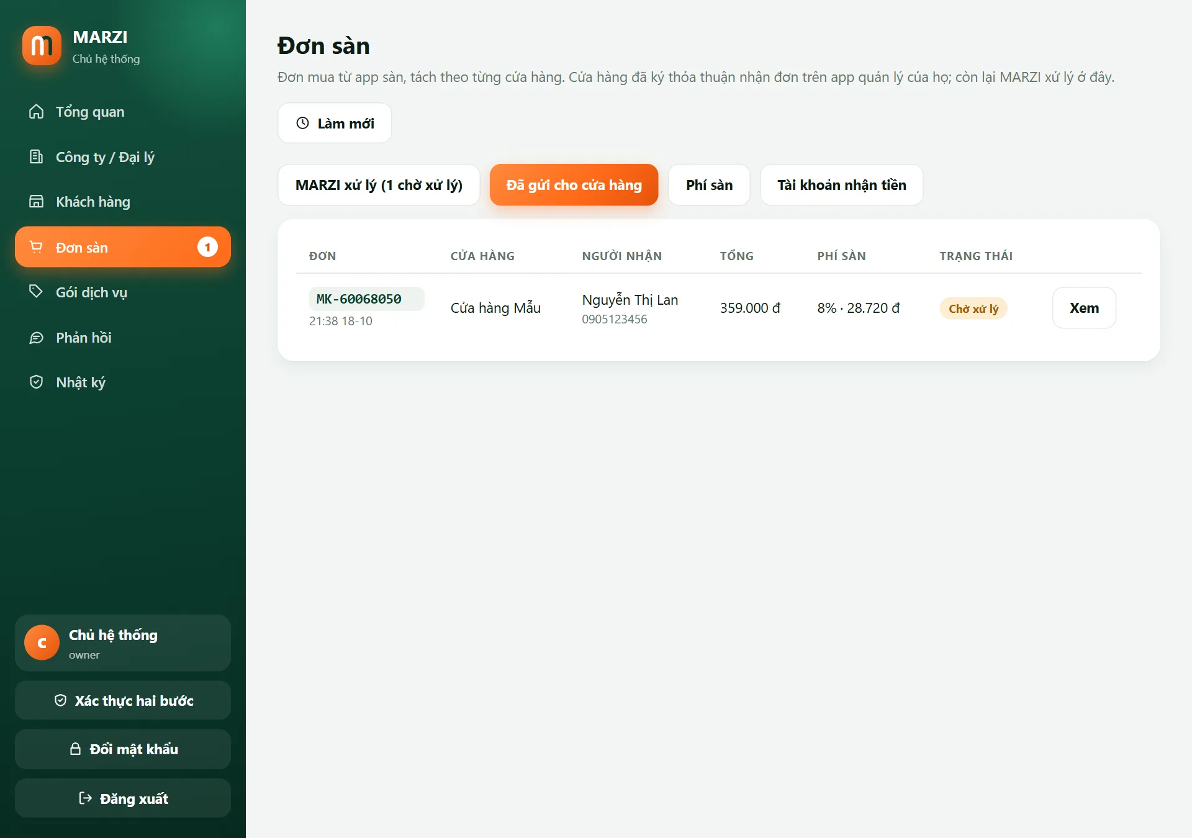
Task: Click the MARZI logo icon
Action: [x=42, y=45]
